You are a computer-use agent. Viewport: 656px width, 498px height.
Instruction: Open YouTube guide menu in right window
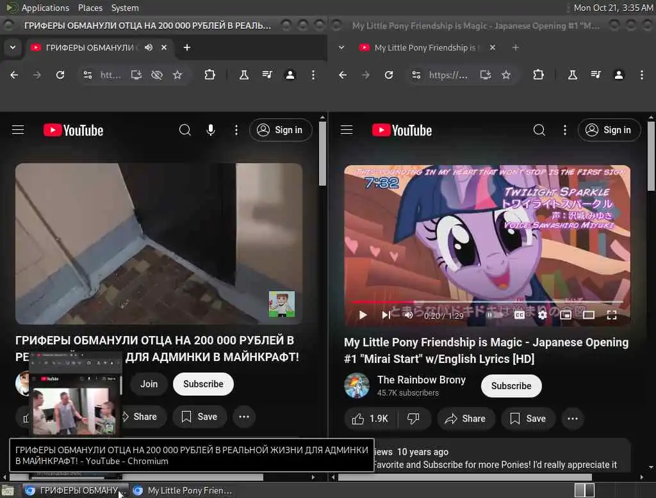(x=347, y=130)
